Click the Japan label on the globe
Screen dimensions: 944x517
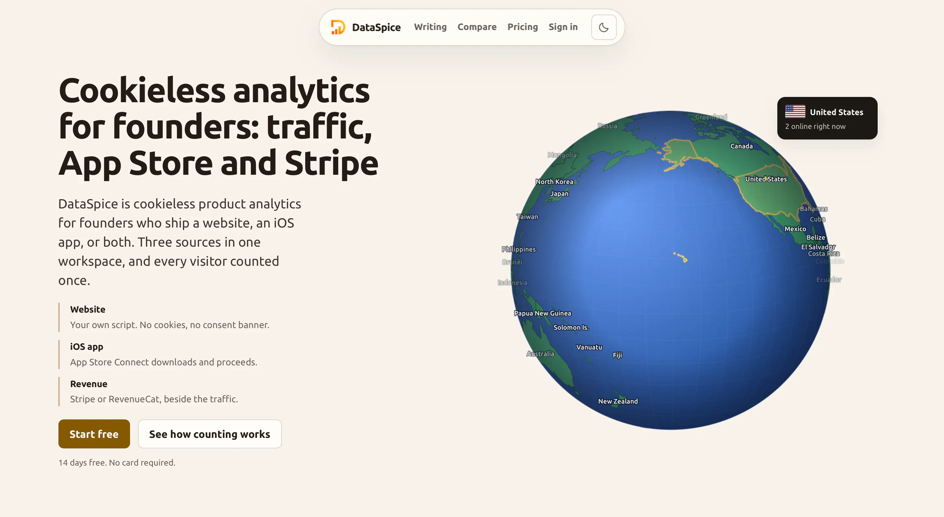pyautogui.click(x=559, y=194)
